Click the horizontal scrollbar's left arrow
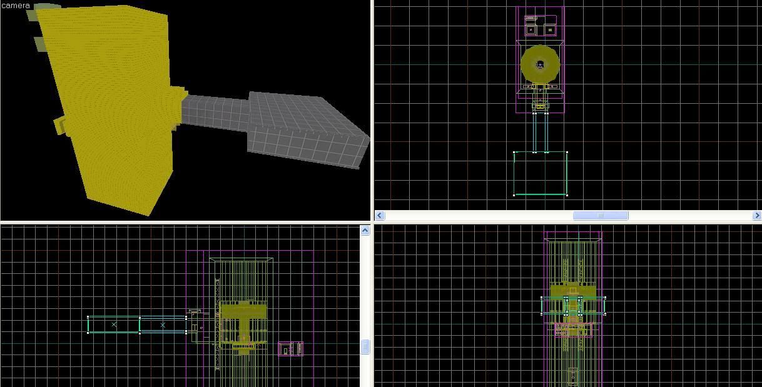 [x=380, y=216]
